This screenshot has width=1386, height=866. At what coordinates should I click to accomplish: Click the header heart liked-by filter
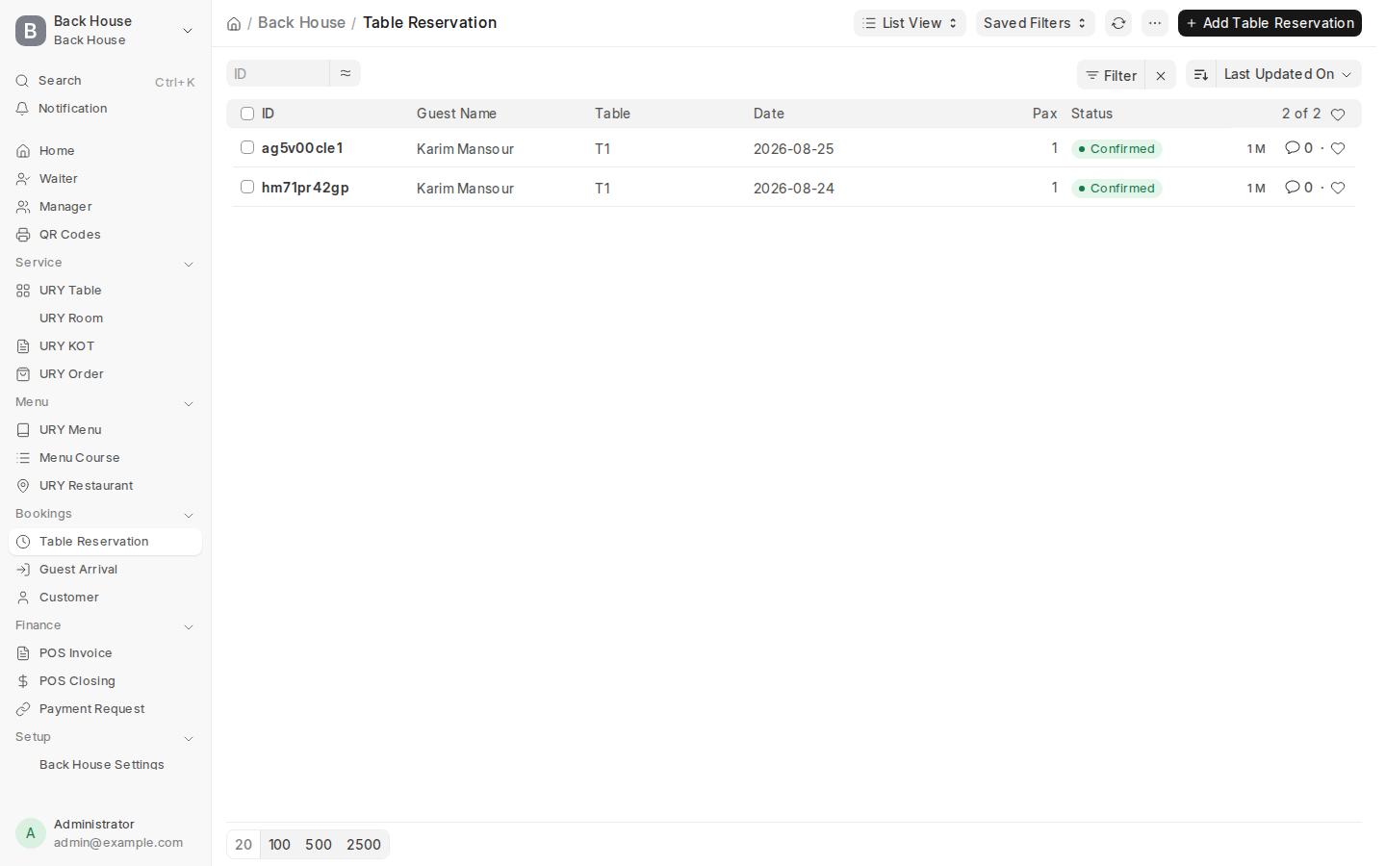pyautogui.click(x=1338, y=115)
